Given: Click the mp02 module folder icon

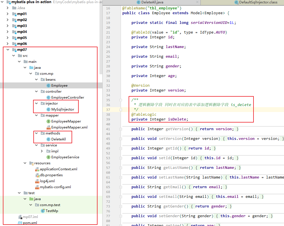Looking at the screenshot, I should pyautogui.click(x=14, y=20).
